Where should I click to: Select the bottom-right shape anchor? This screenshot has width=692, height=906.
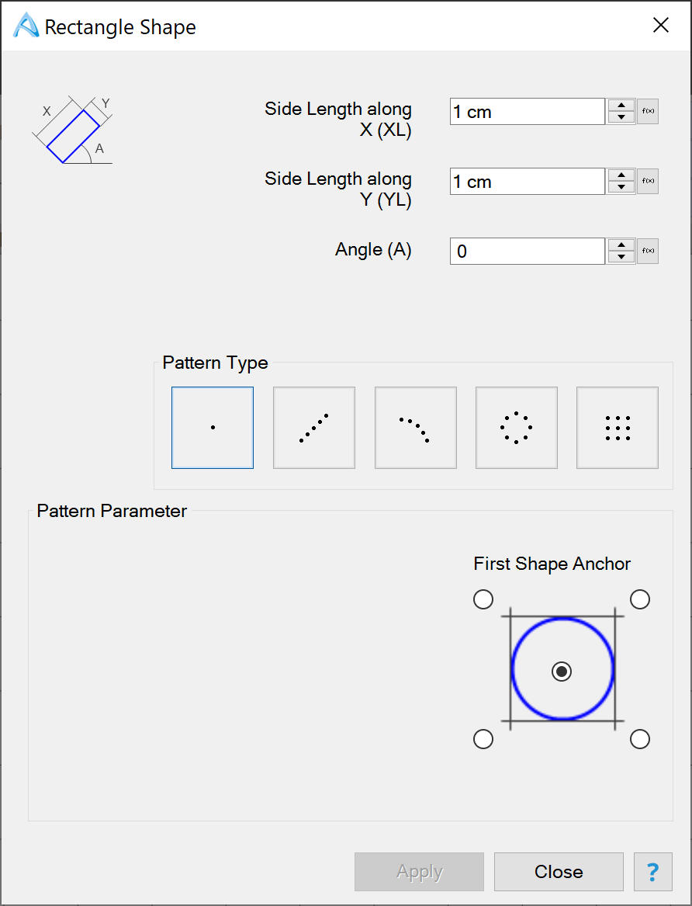tap(640, 739)
